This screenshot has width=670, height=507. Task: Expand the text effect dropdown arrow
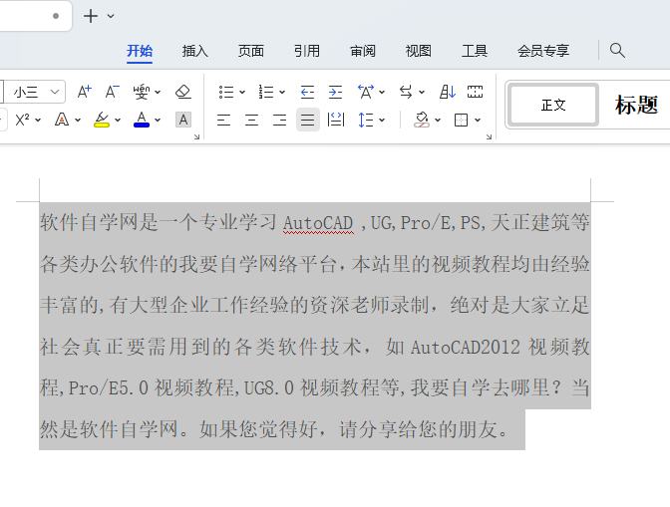(78, 121)
